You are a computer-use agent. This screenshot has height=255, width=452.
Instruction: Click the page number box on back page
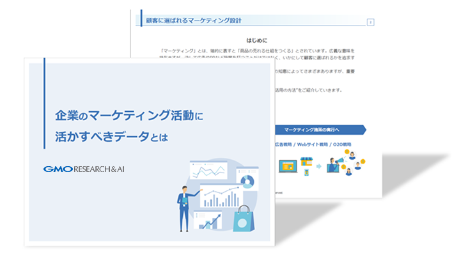pos(370,22)
